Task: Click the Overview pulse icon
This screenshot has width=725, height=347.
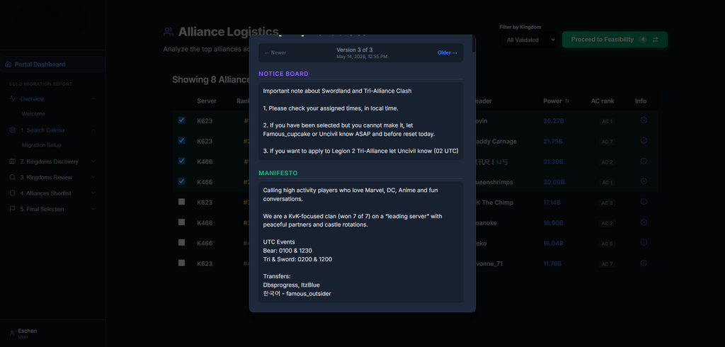Action: pyautogui.click(x=13, y=98)
